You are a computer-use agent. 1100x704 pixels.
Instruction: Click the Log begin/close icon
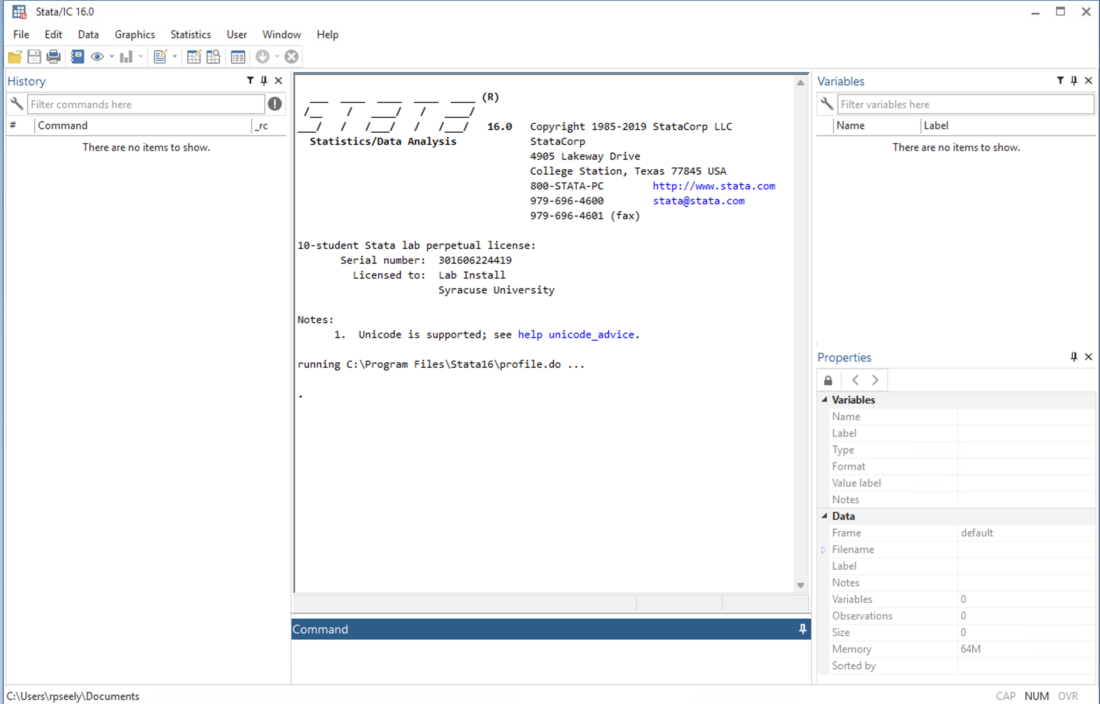tap(77, 57)
